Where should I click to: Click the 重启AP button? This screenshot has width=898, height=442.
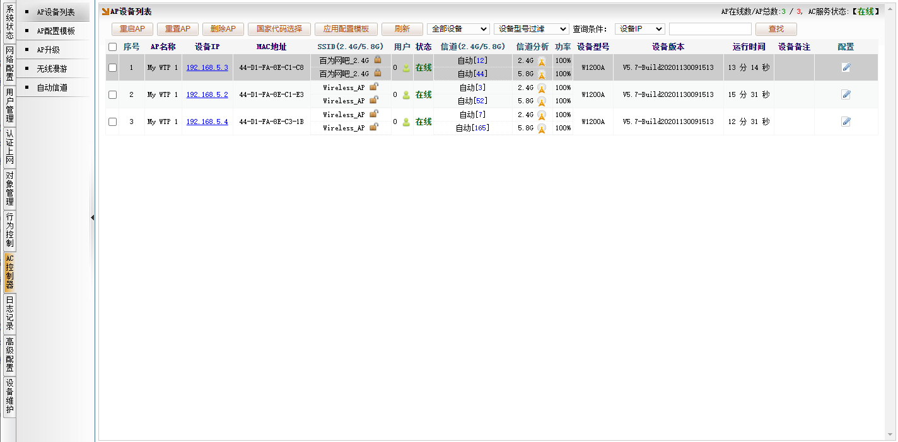point(132,29)
